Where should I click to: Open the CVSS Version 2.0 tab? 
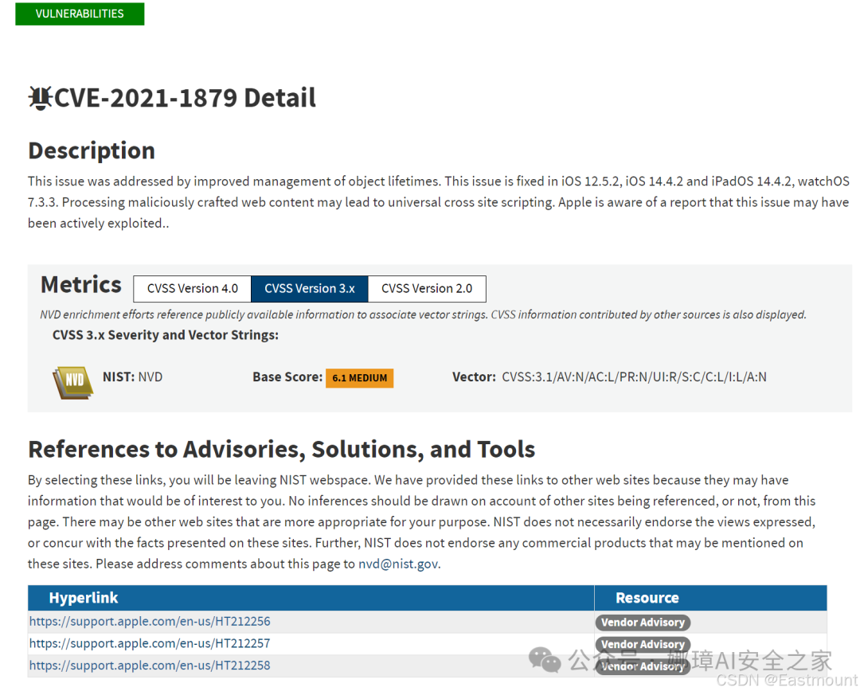(427, 288)
